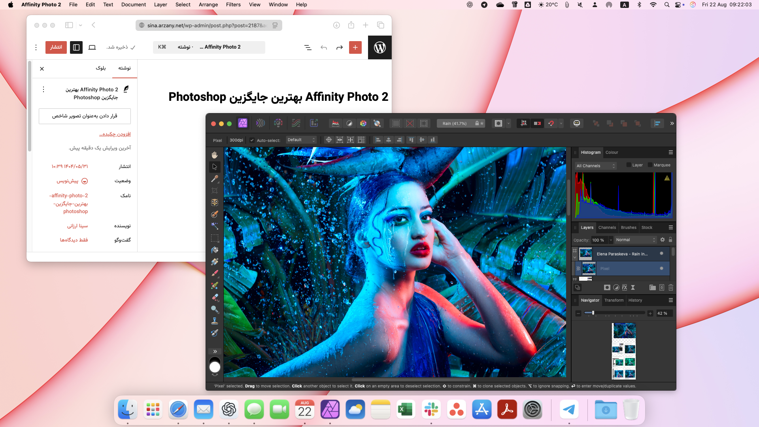The width and height of the screenshot is (759, 427).
Task: Open the Filters menu in menu bar
Action: 233,4
